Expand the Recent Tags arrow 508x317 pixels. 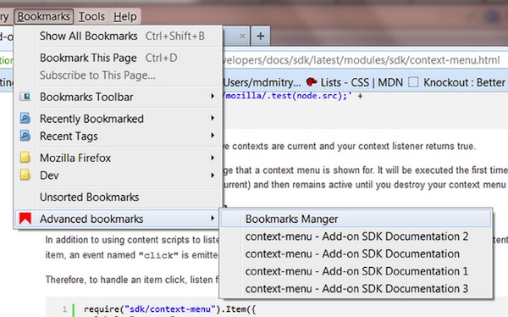(x=213, y=136)
